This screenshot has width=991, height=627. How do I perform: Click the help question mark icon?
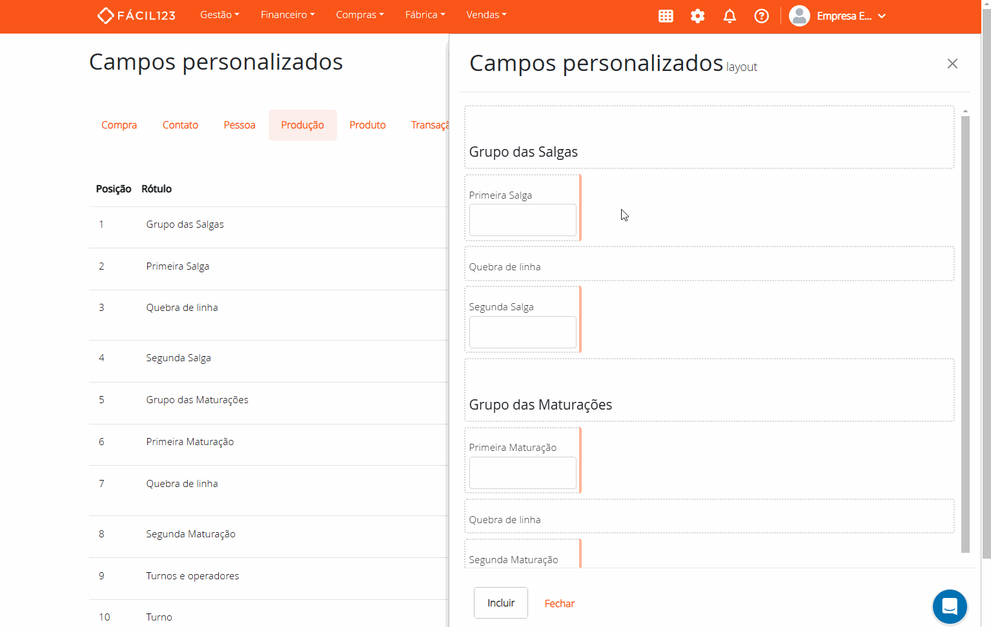[x=762, y=16]
